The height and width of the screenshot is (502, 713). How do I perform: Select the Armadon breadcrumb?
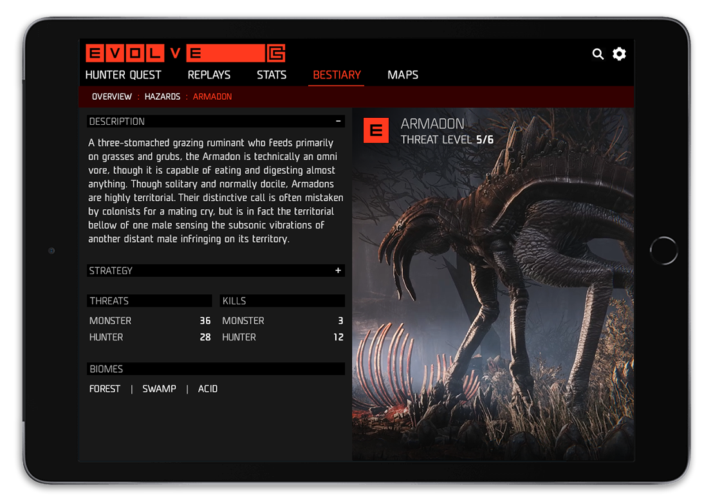coord(212,97)
